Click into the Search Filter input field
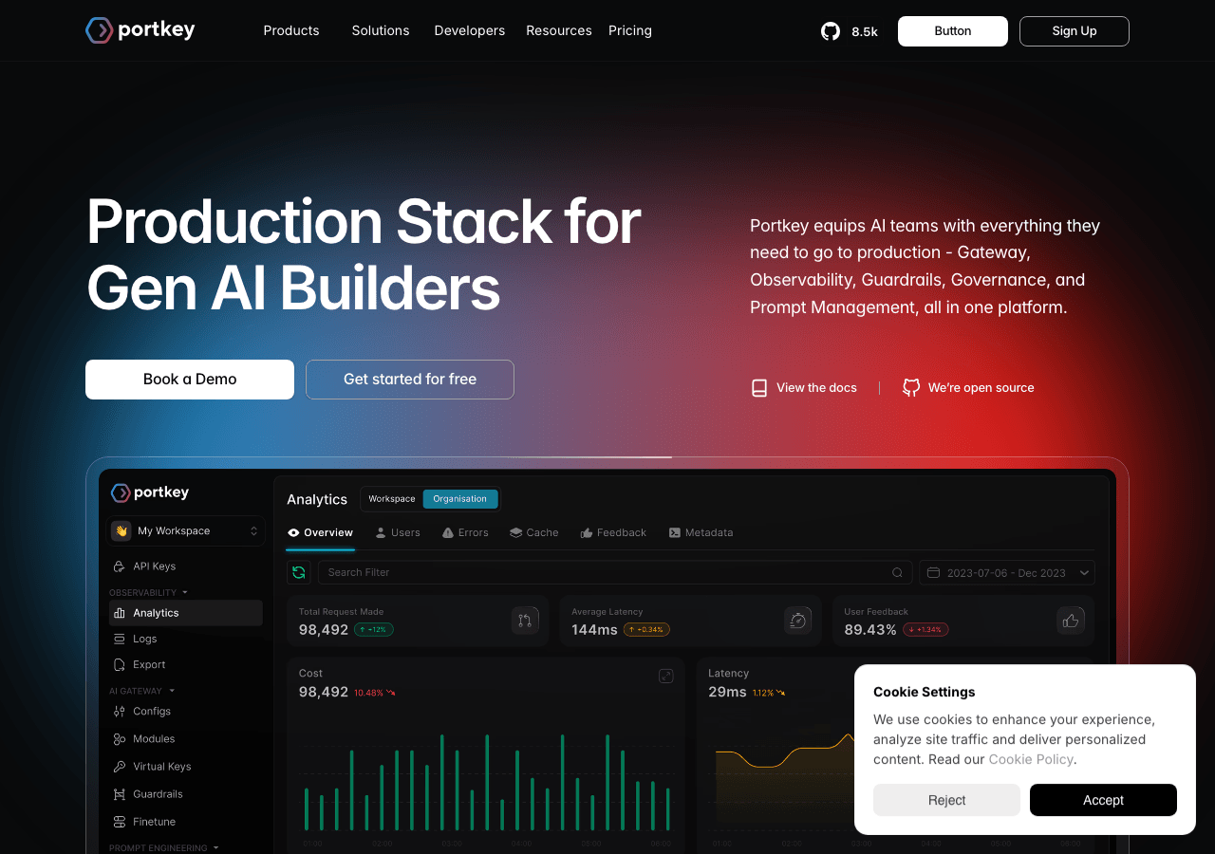The image size is (1215, 854). [615, 572]
